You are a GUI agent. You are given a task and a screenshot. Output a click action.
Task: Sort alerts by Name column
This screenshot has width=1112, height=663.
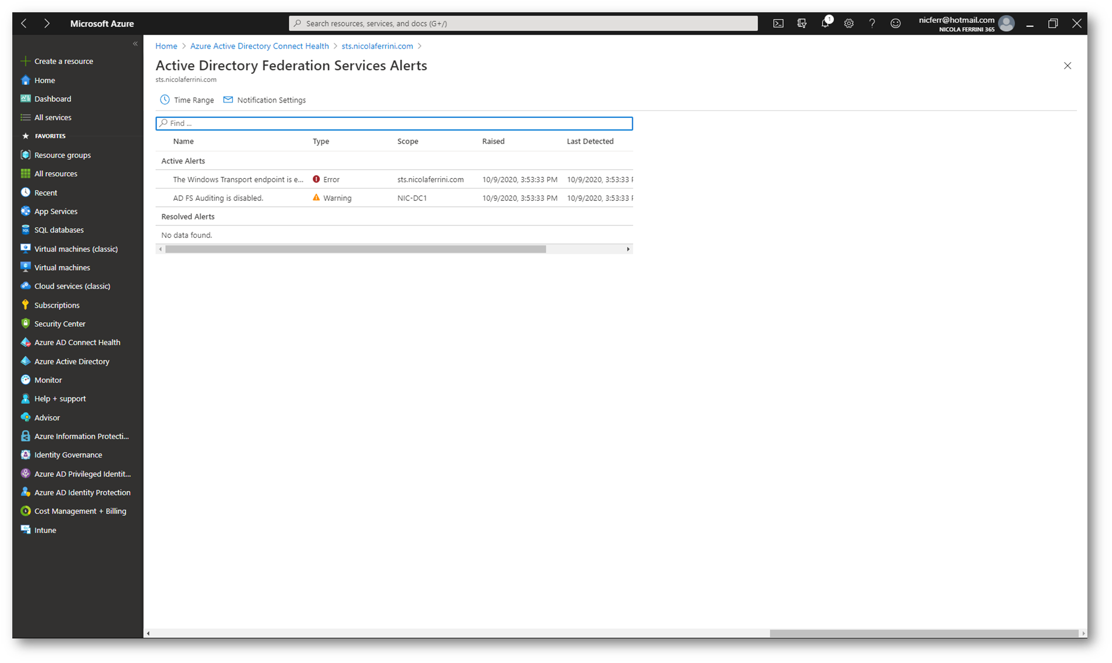coord(183,141)
